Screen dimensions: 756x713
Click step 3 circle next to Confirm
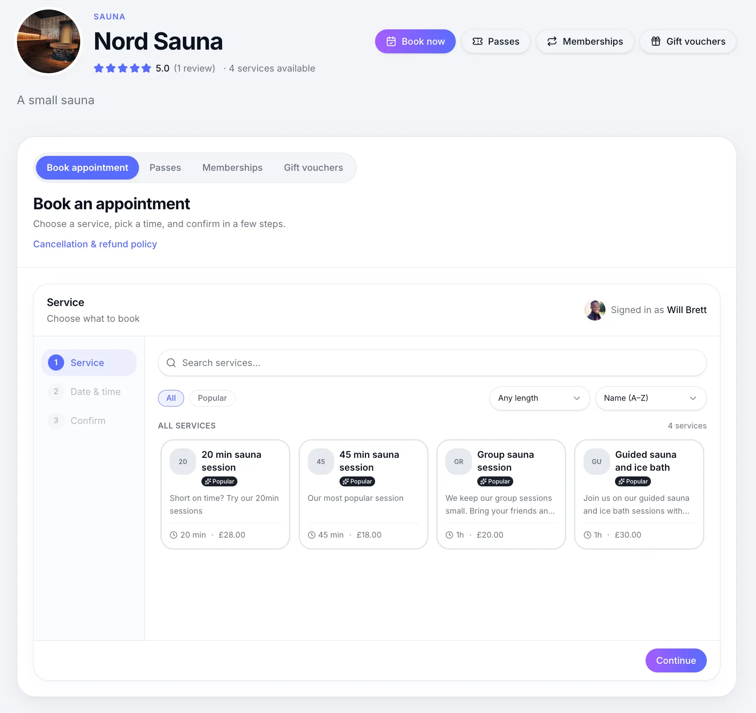click(56, 421)
